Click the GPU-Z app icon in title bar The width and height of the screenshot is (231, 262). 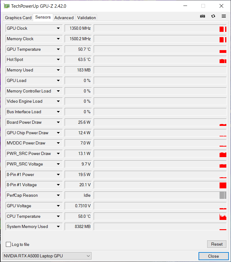pyautogui.click(x=6, y=6)
